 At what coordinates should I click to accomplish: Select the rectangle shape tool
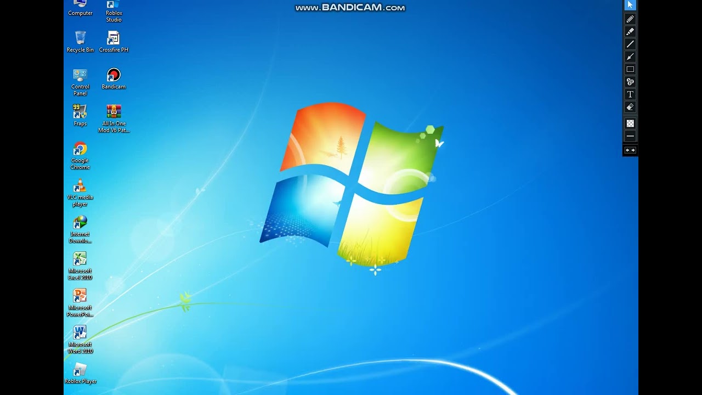click(x=630, y=69)
